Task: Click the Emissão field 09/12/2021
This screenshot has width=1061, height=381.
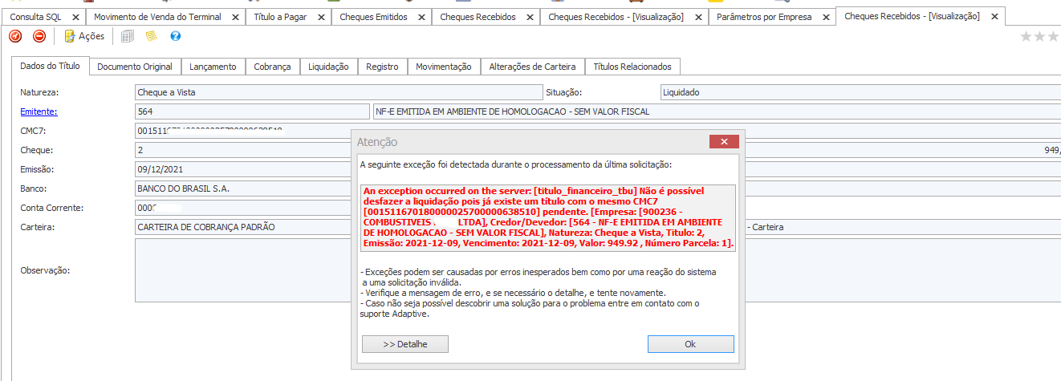Action: click(242, 169)
